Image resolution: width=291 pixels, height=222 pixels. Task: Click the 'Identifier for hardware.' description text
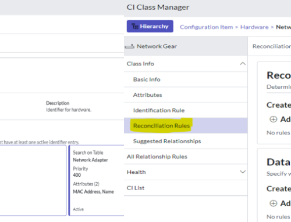69,110
